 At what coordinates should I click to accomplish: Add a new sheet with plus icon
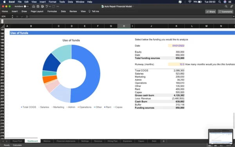coord(164,141)
